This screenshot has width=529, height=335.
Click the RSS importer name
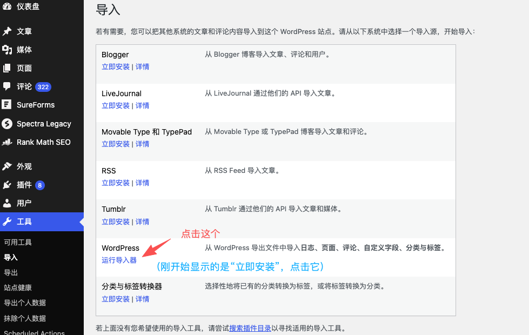coord(109,171)
